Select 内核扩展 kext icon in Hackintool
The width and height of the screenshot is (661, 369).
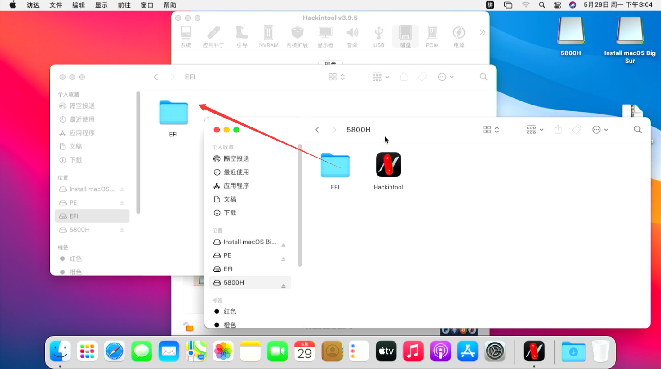[297, 36]
